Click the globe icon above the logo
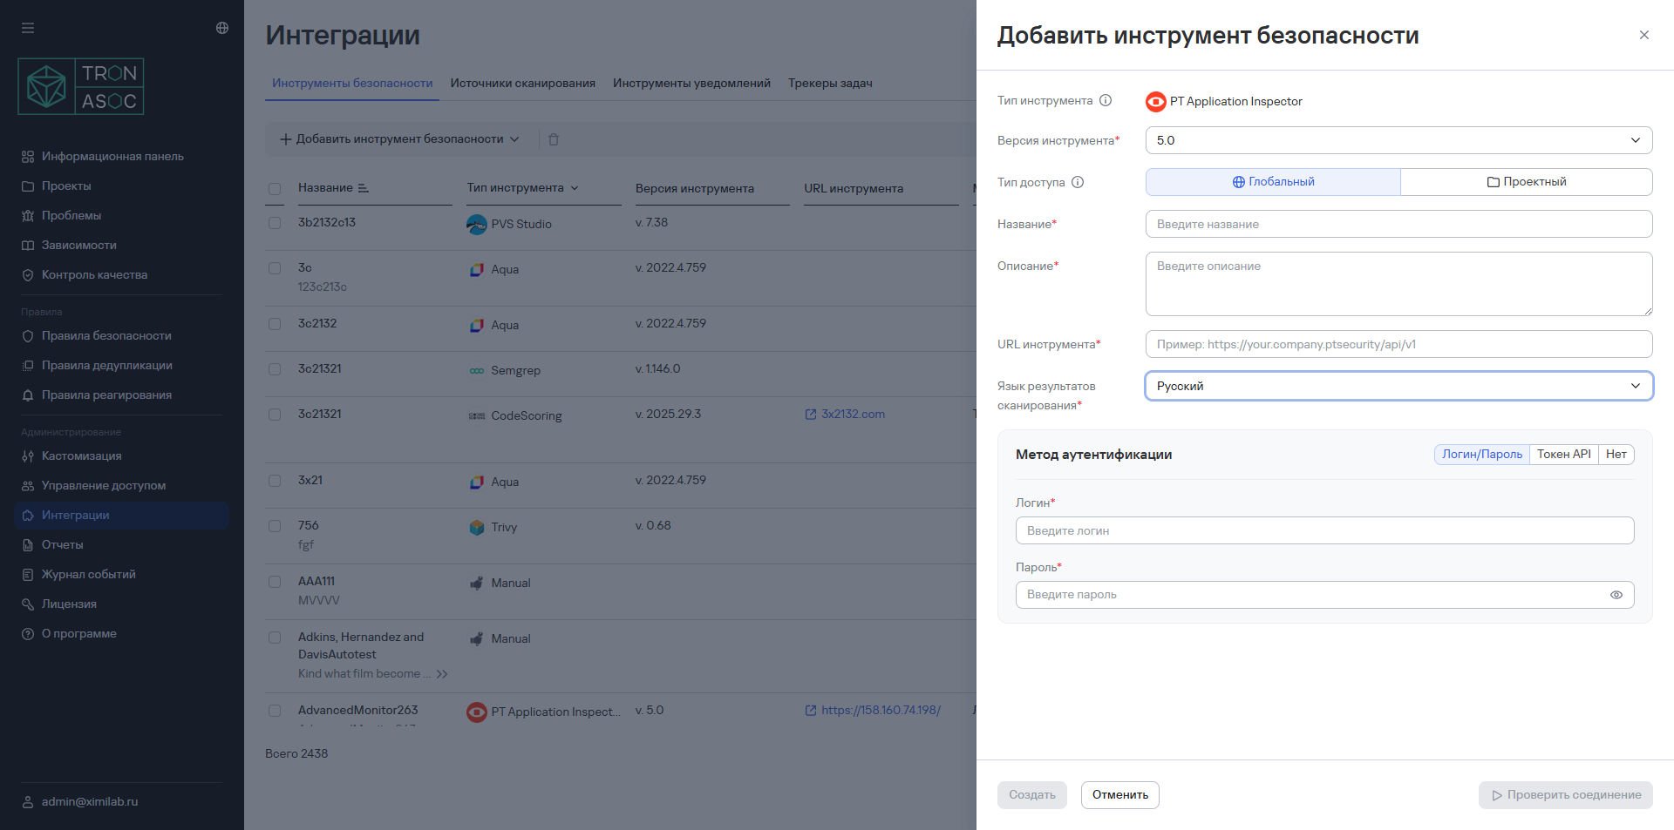Viewport: 1674px width, 830px height. pos(221,27)
